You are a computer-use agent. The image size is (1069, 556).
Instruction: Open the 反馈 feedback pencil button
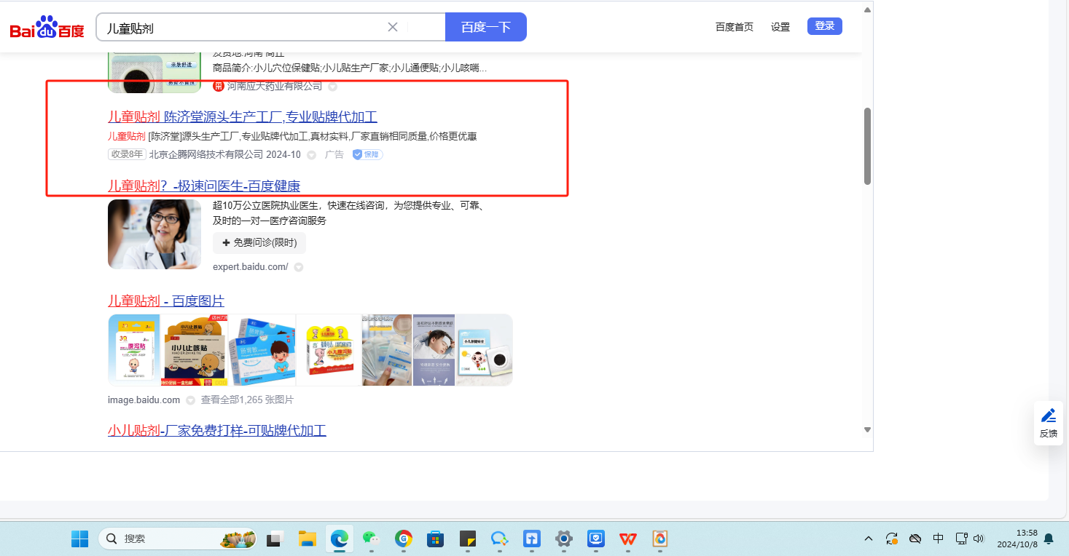click(x=1049, y=423)
